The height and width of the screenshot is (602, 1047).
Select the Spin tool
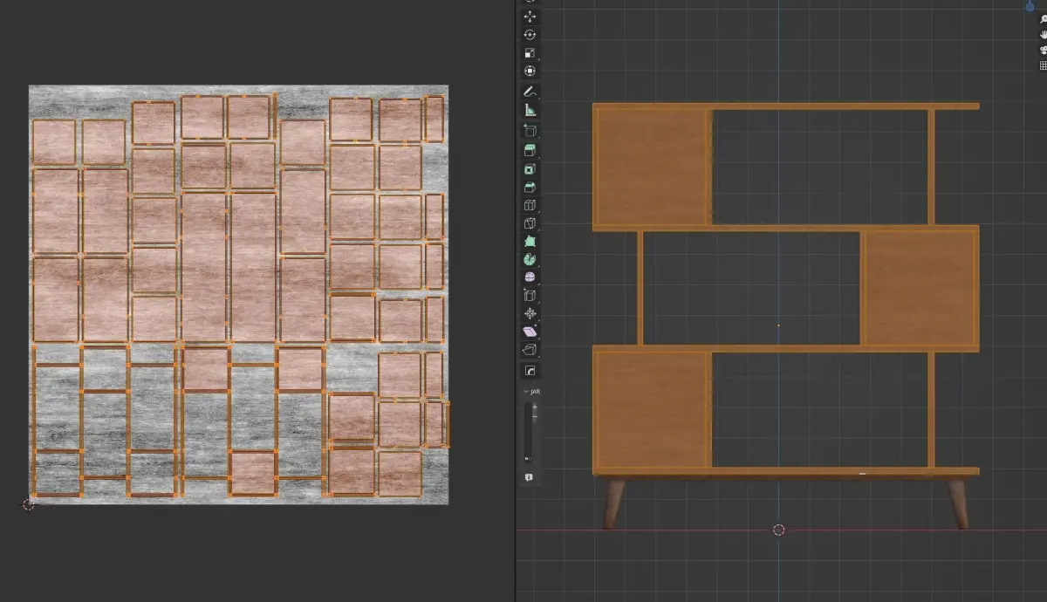pyautogui.click(x=530, y=260)
